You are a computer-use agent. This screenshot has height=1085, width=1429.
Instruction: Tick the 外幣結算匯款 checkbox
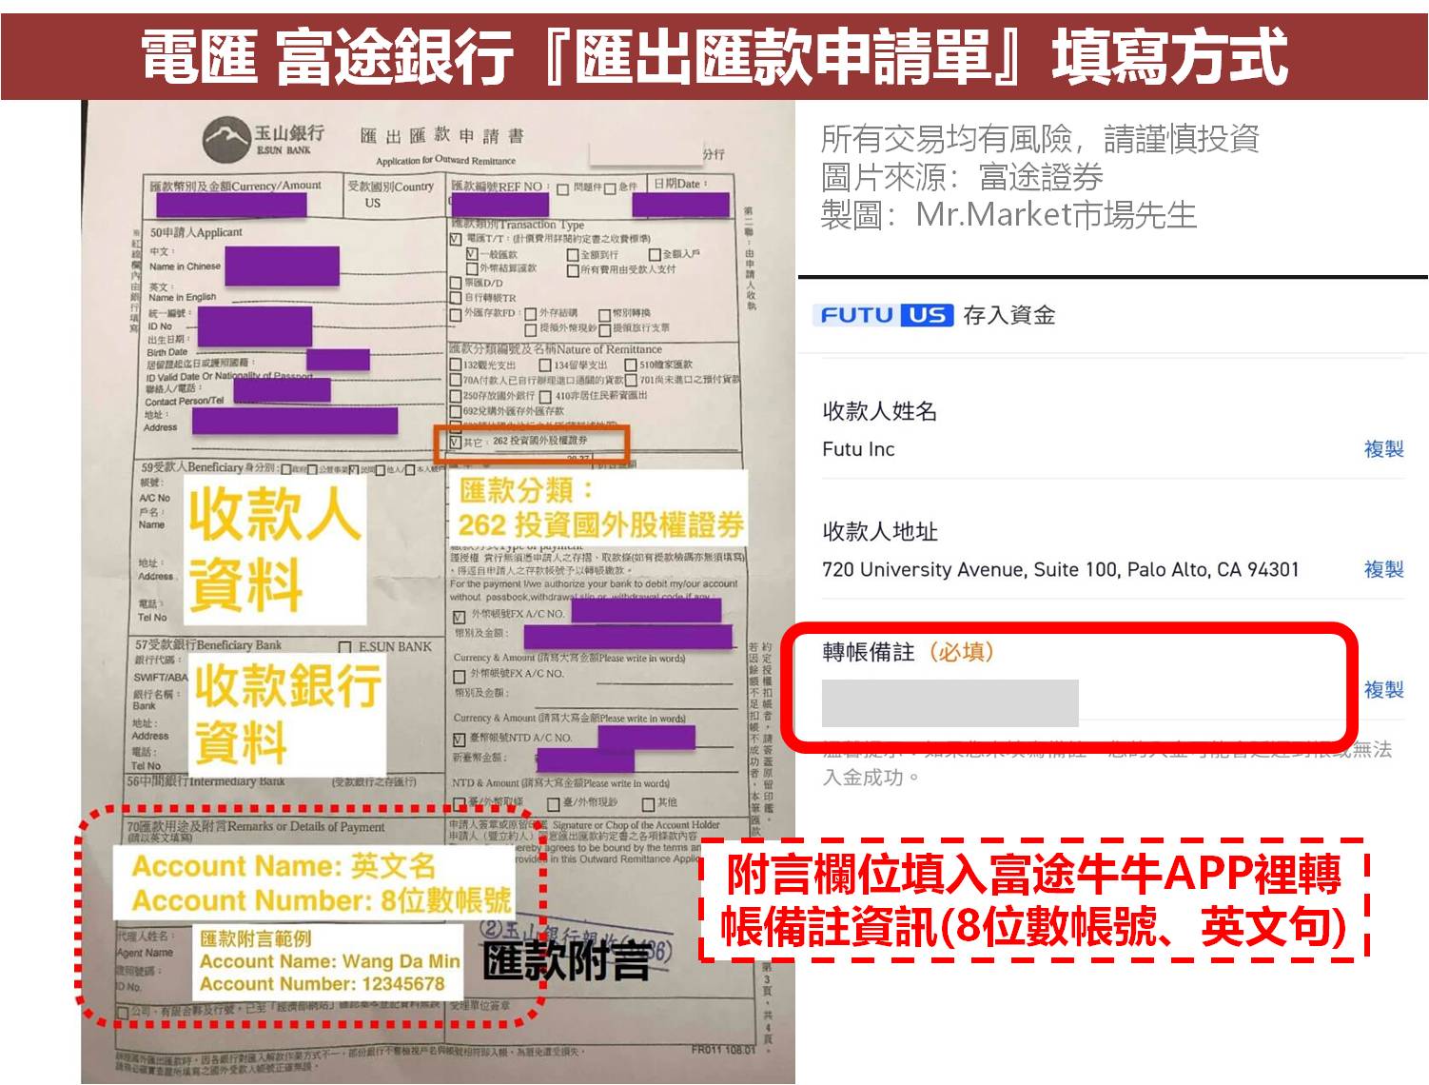point(472,268)
